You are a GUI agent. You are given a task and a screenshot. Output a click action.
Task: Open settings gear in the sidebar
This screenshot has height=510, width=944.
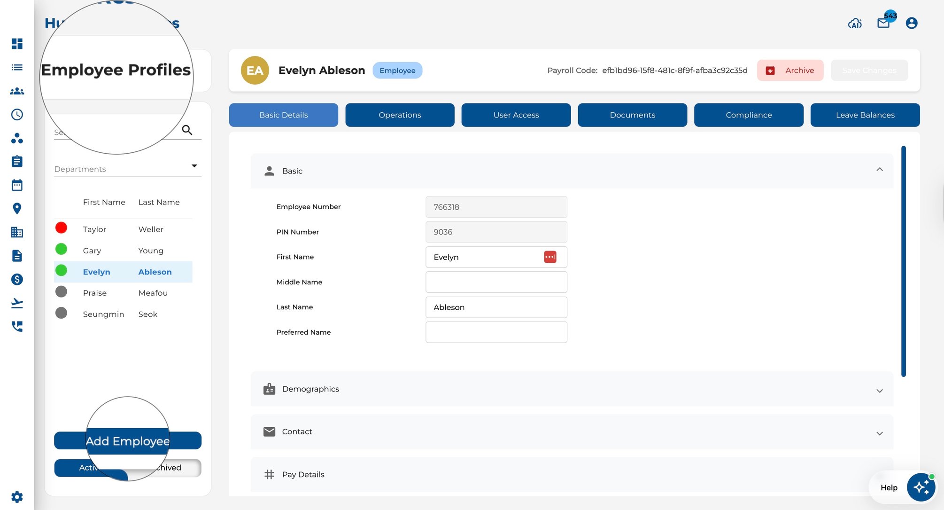click(x=17, y=497)
